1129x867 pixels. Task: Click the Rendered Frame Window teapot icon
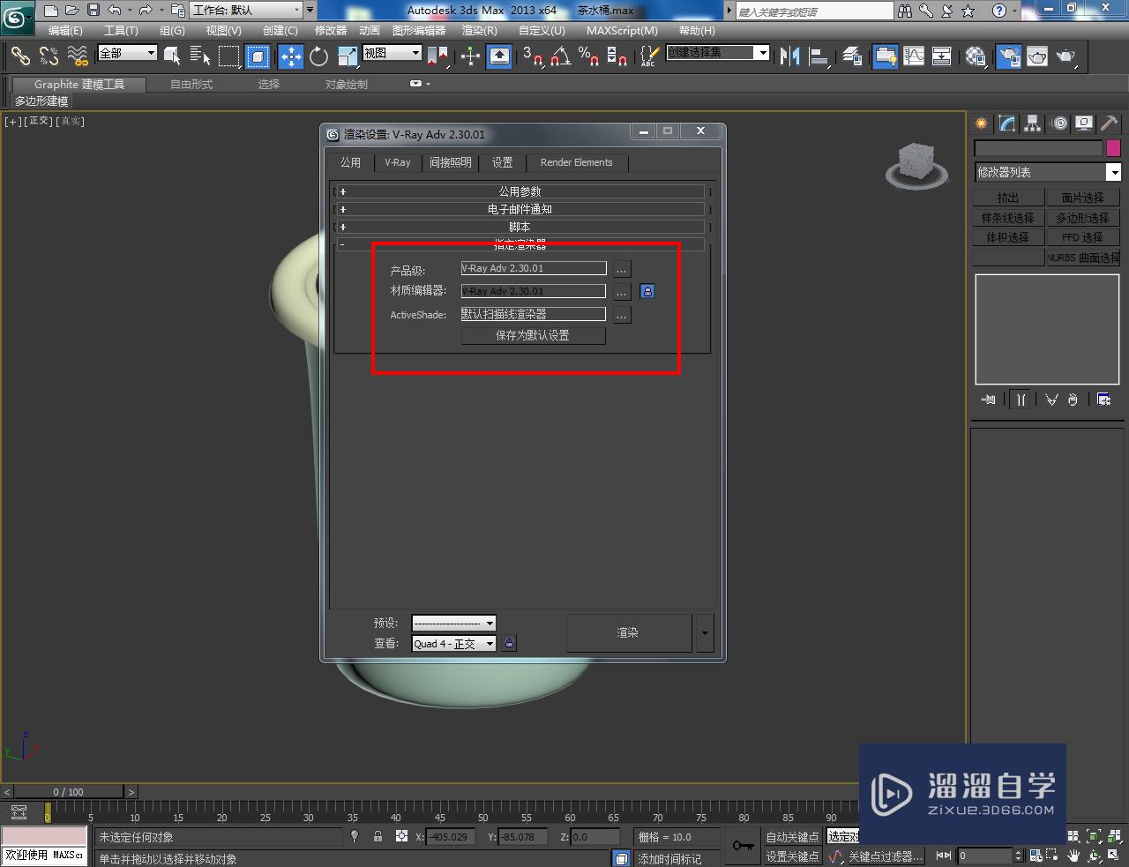coord(1037,56)
